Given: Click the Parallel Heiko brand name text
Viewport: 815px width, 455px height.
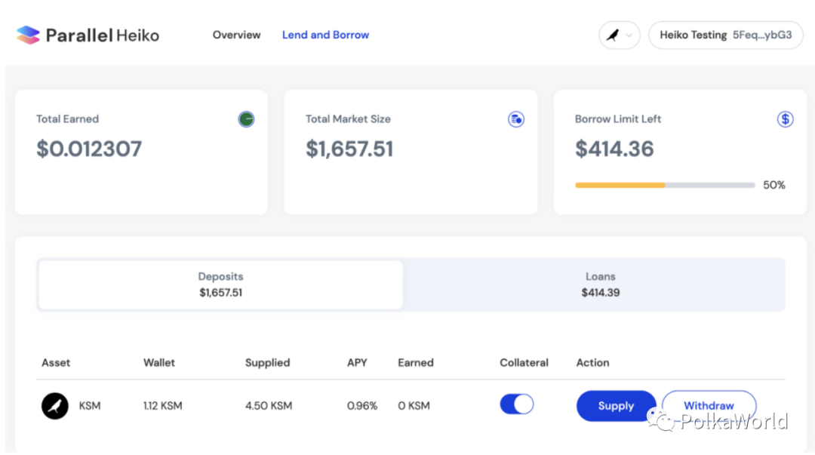Looking at the screenshot, I should (x=102, y=35).
